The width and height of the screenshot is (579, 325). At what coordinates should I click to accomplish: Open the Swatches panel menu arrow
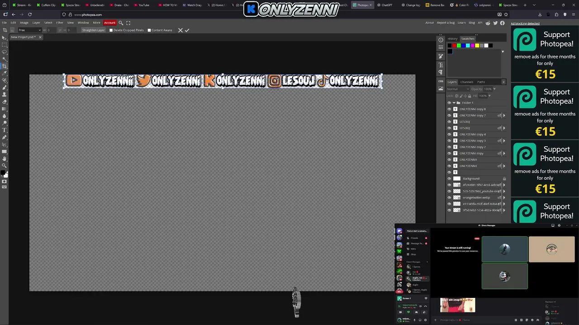click(503, 52)
